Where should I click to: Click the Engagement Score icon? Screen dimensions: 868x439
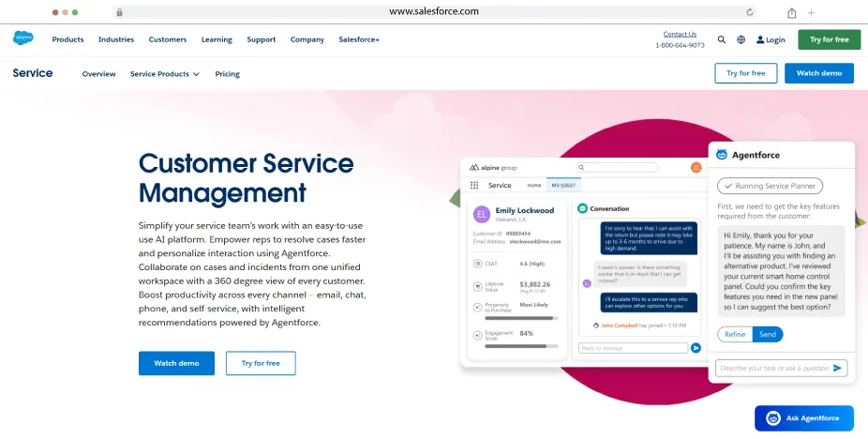tap(477, 335)
